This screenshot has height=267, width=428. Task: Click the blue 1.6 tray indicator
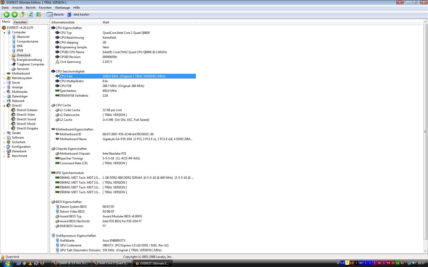[x=342, y=263]
